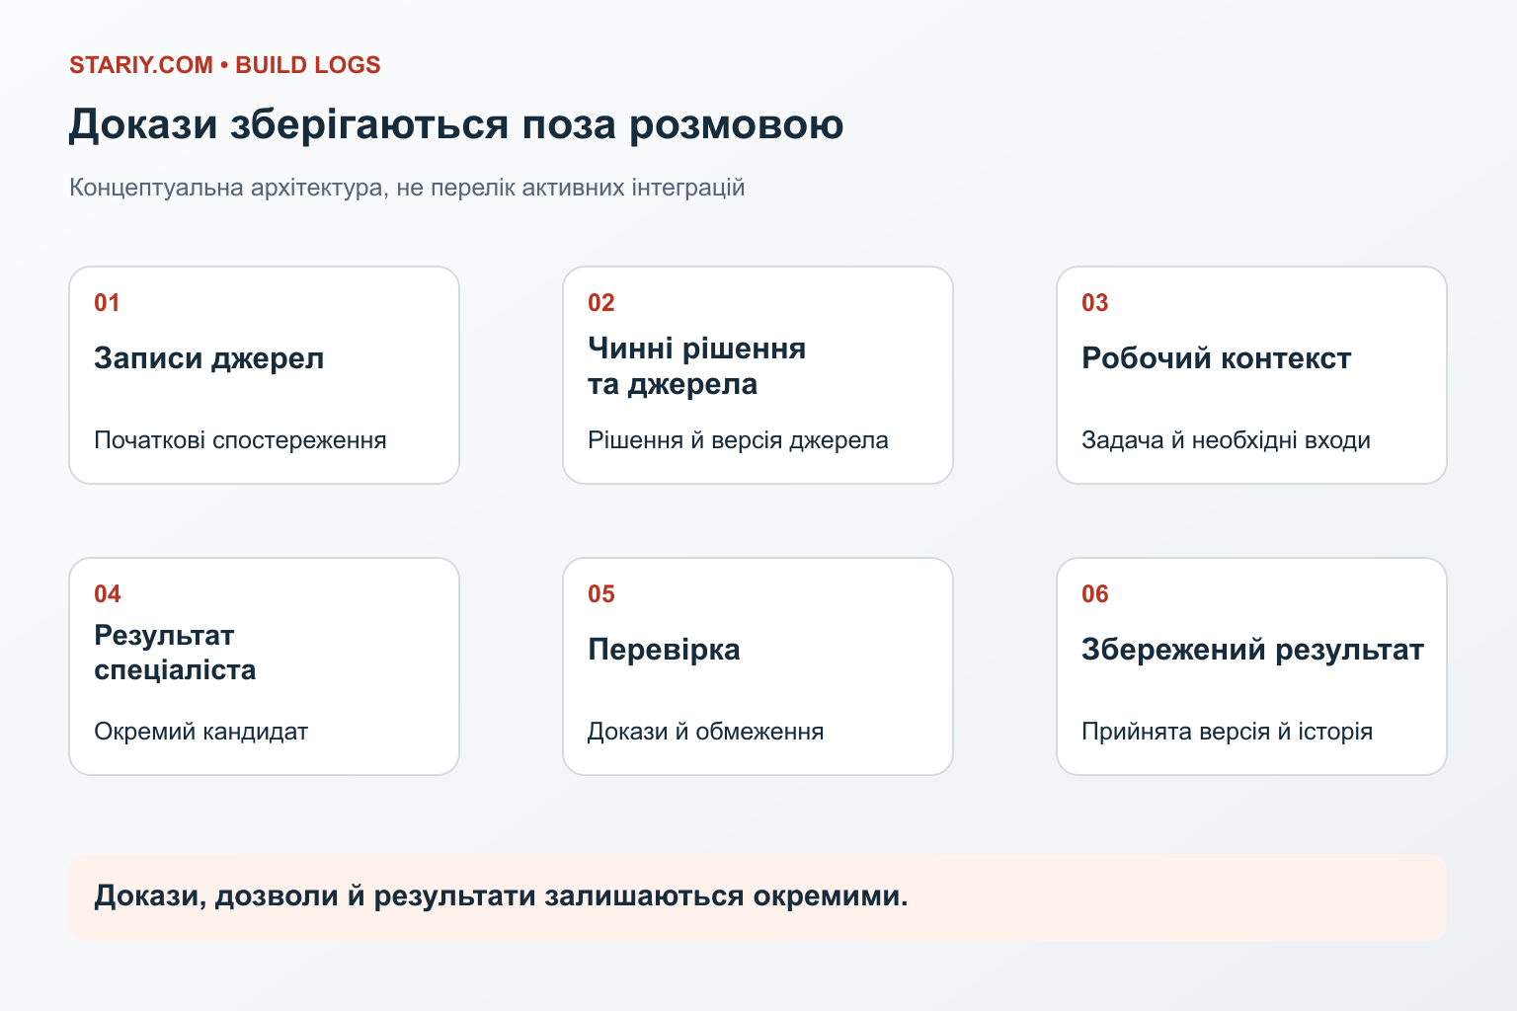
Task: Click the footer note 'Докази, дозволи й результати залишаються окремими.'
Action: point(501,896)
